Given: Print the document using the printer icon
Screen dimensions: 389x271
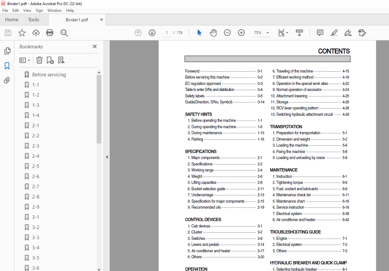Looking at the screenshot, I should click(x=50, y=33).
